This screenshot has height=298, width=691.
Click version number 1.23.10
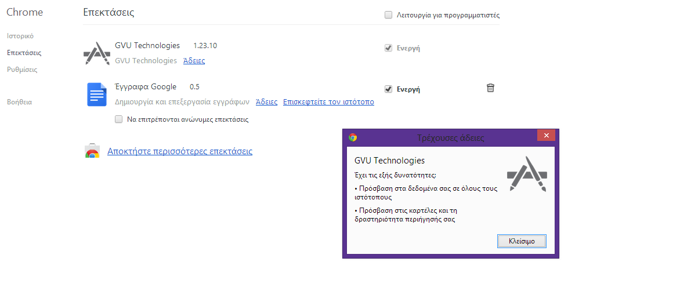click(205, 46)
